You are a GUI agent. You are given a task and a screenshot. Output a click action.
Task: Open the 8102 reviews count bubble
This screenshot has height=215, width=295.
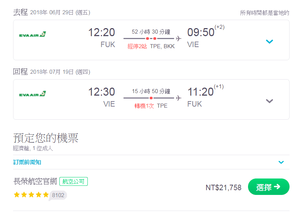click(x=58, y=195)
